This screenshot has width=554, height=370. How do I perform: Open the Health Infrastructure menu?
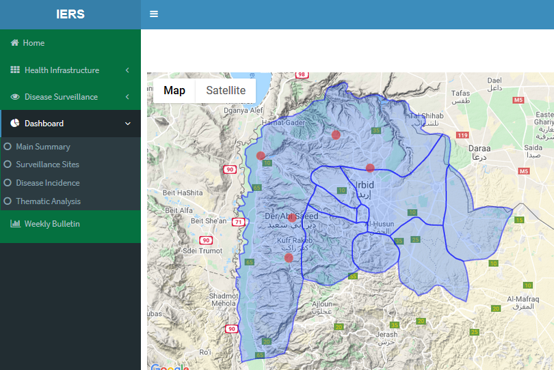tap(70, 70)
